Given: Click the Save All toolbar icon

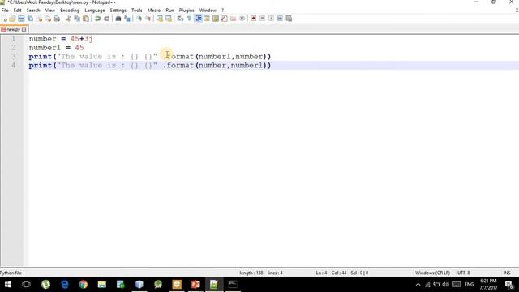Looking at the screenshot, I should 30,19.
